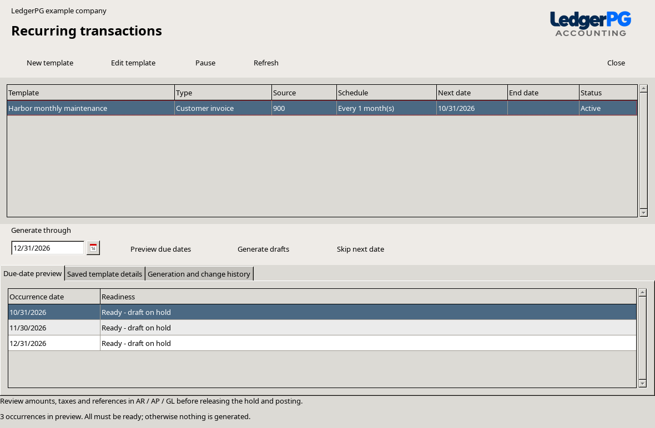Click the Status column header
Screen dimensions: 655x428
[x=608, y=93]
